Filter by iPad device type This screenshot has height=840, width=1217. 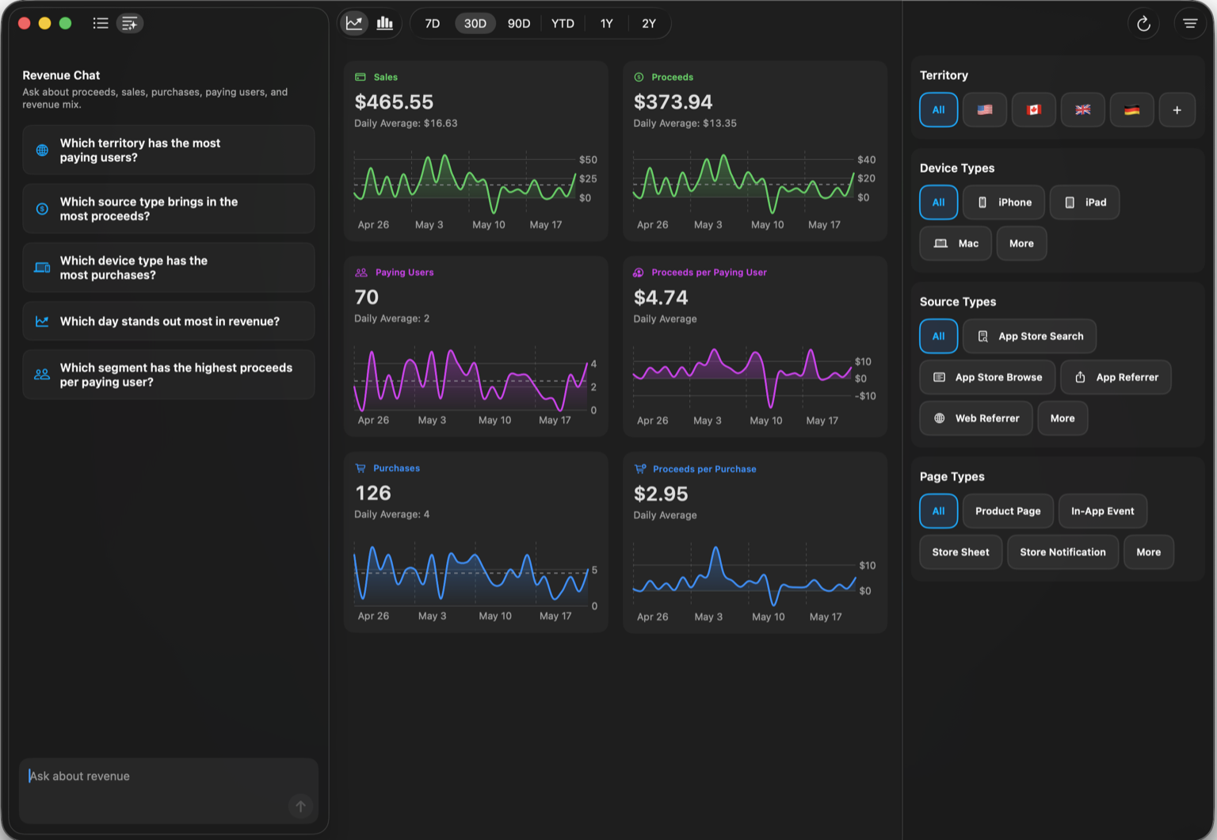pos(1085,202)
